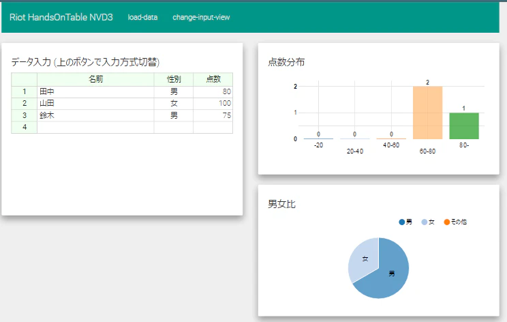The image size is (507, 322).
Task: Click the score cell 80
Action: (213, 92)
